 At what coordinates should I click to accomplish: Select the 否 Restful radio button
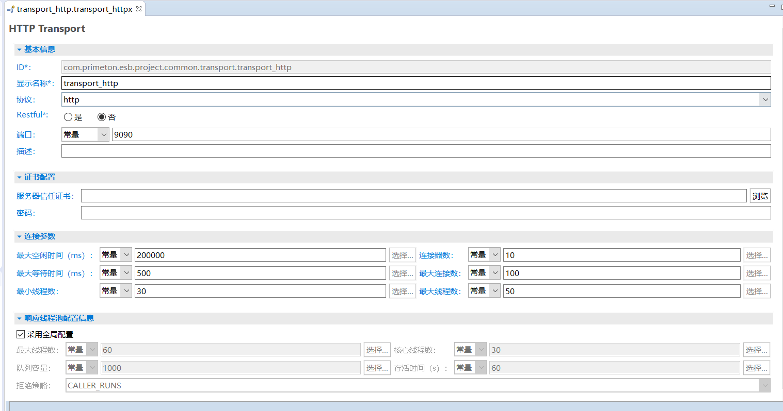[102, 117]
